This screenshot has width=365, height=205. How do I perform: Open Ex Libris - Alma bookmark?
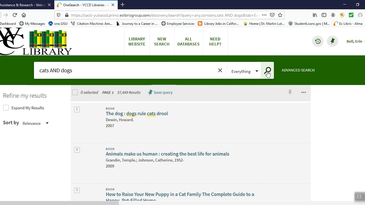pyautogui.click(x=348, y=24)
